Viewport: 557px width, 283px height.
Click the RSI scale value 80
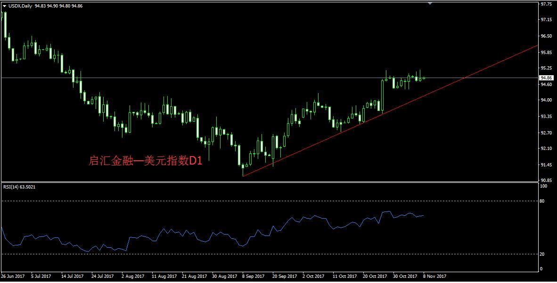(542, 201)
